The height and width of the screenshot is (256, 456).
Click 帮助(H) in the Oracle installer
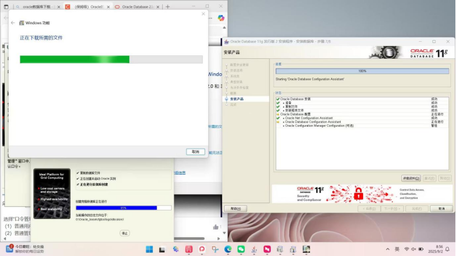236,209
